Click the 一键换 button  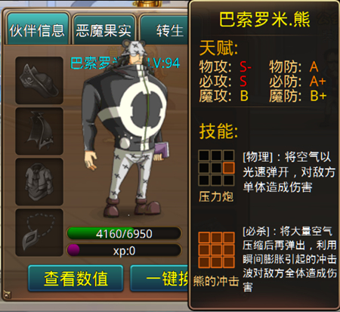(x=159, y=279)
